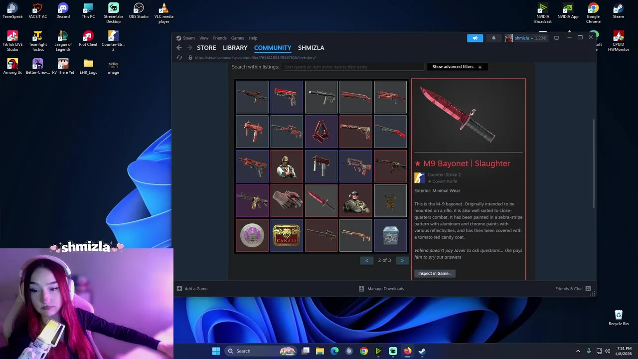Open Riot Client desktop icon
The width and height of the screenshot is (638, 359).
point(88,39)
